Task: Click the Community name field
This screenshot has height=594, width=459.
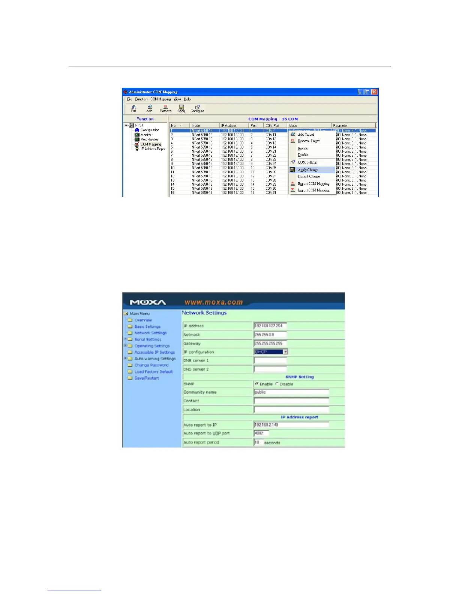Action: [291, 392]
